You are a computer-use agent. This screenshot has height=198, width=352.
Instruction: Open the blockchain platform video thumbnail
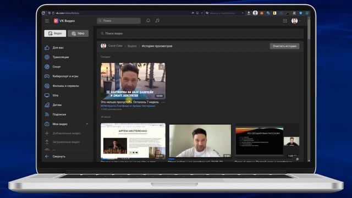click(133, 81)
